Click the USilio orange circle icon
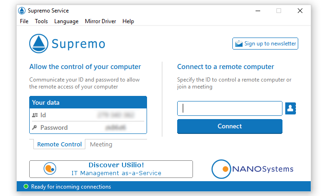Viewport: 327px width, 196px height. [x=50, y=169]
